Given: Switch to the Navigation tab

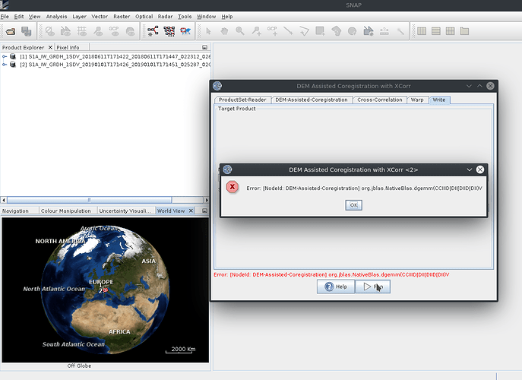Looking at the screenshot, I should tap(15, 211).
